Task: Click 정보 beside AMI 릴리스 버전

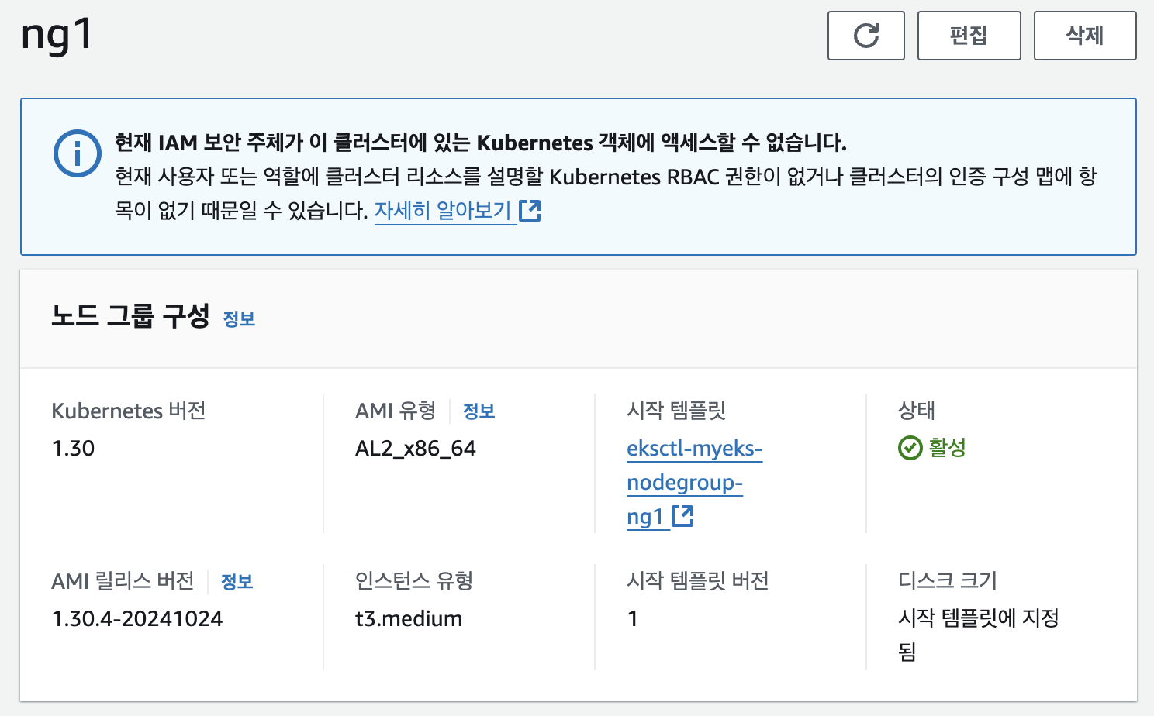Action: pos(237,582)
